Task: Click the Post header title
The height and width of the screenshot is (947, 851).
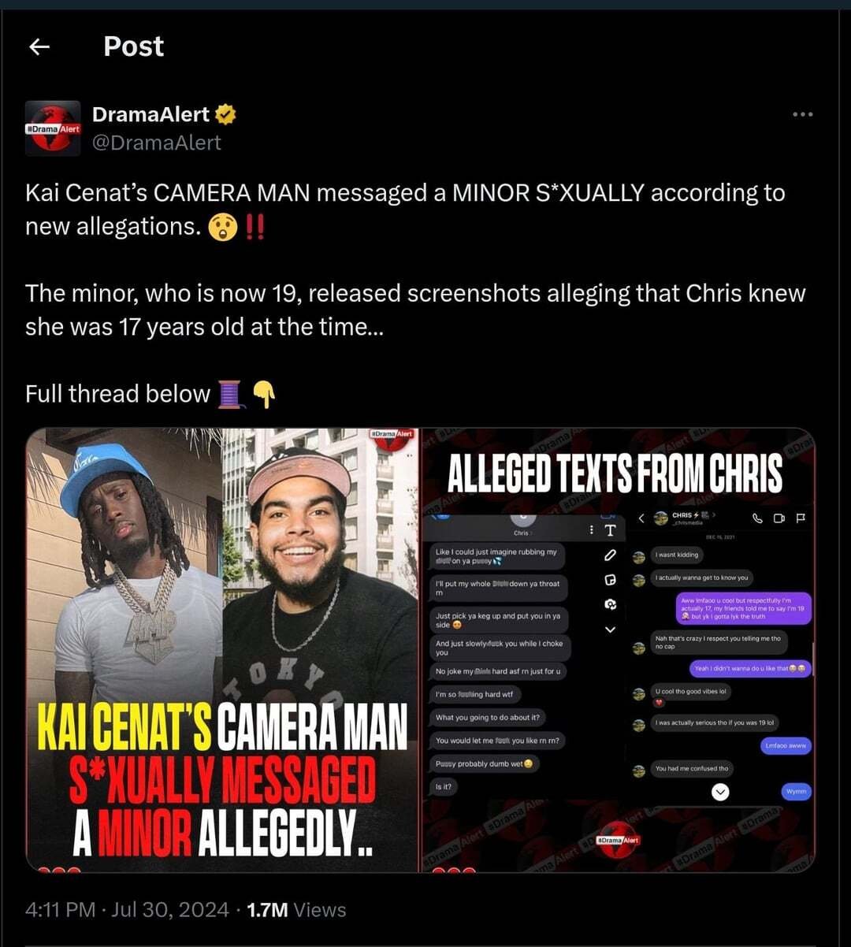Action: 134,46
